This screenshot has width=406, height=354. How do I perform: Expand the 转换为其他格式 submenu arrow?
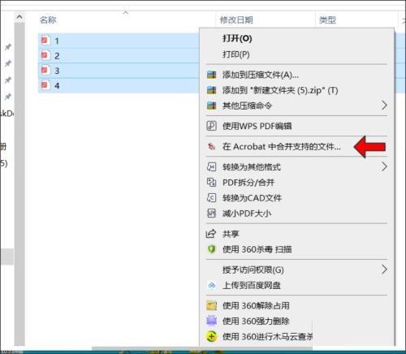(x=384, y=166)
